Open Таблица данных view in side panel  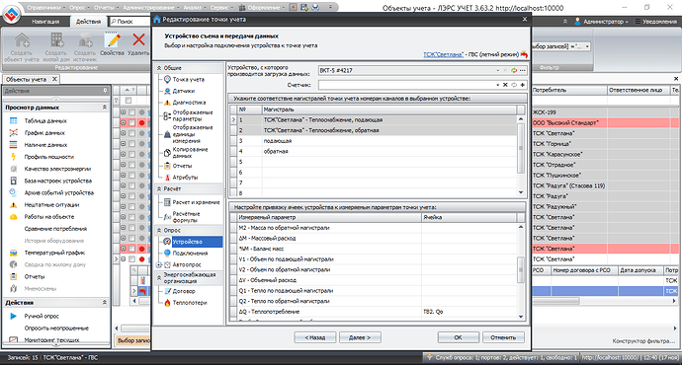click(45, 121)
